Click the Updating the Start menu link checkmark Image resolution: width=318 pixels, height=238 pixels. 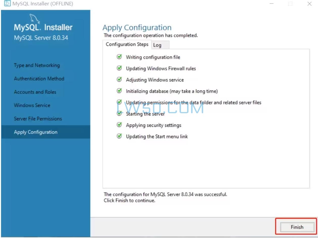click(119, 136)
